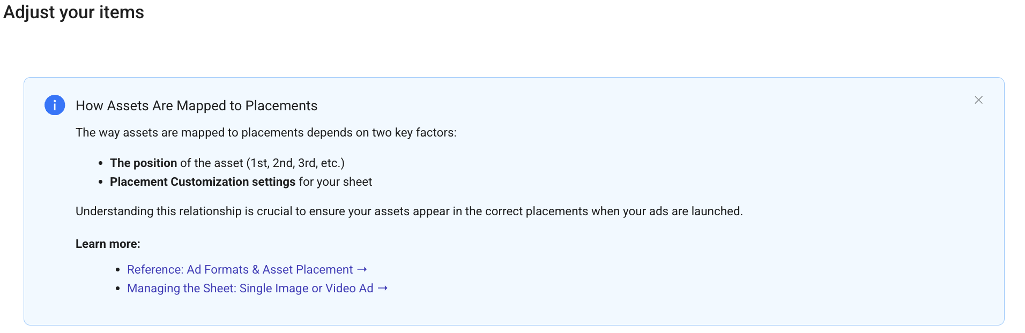The width and height of the screenshot is (1025, 333).
Task: Click bullet point beside 'The position'
Action: pyautogui.click(x=101, y=164)
